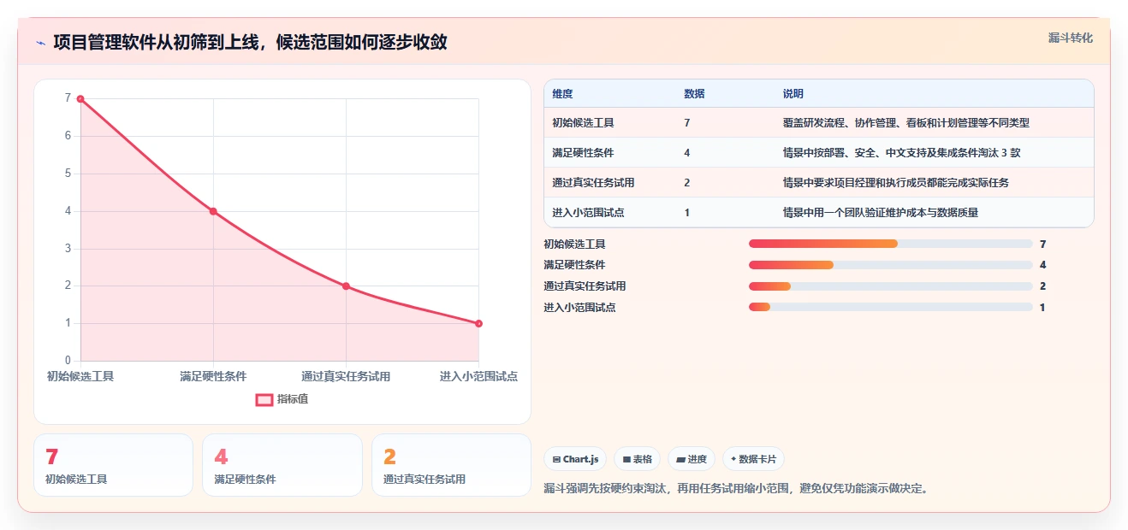Click the 表格 tag chip

click(x=637, y=459)
